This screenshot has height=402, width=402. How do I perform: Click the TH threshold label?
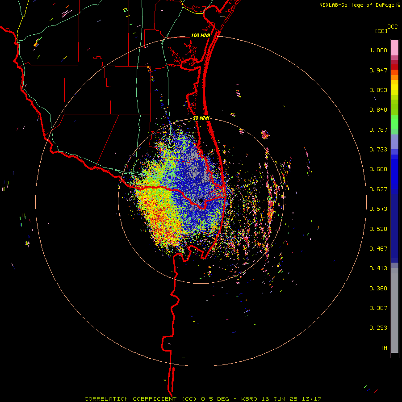pyautogui.click(x=384, y=348)
